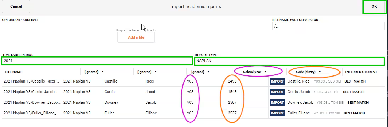
Task: Open the Code (fuzzy) column dropdown
Action: (x=315, y=72)
